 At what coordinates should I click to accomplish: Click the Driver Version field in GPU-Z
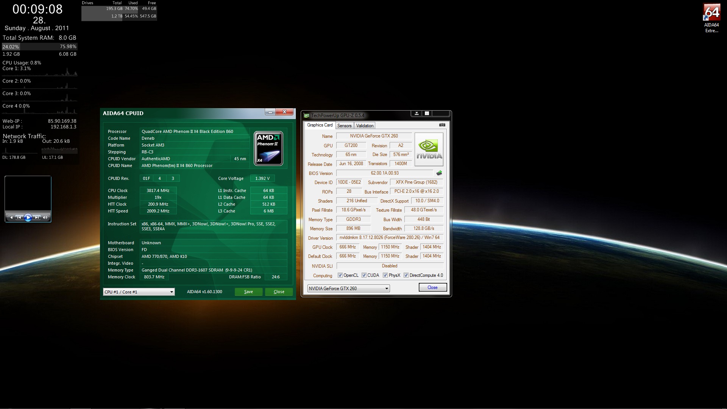click(390, 237)
